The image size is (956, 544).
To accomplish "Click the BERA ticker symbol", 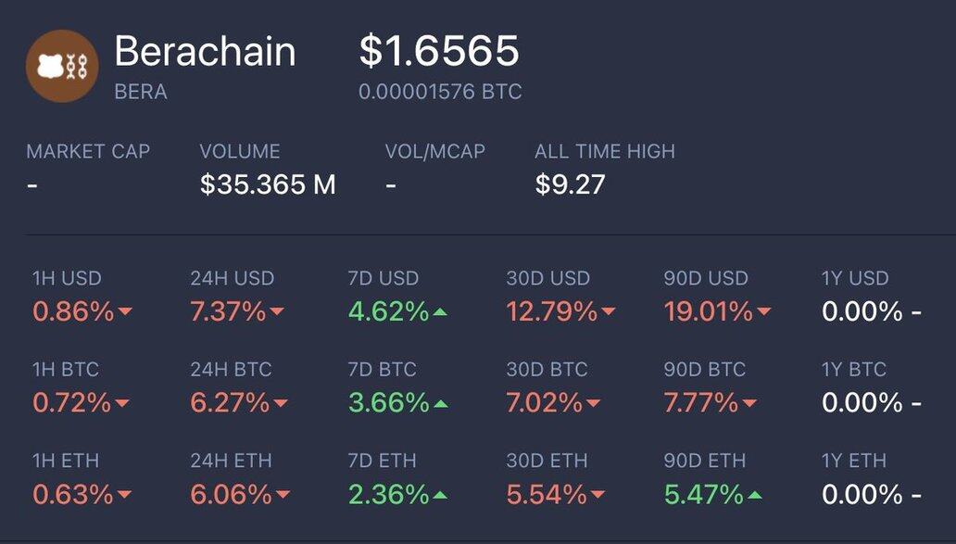I will click(x=141, y=93).
